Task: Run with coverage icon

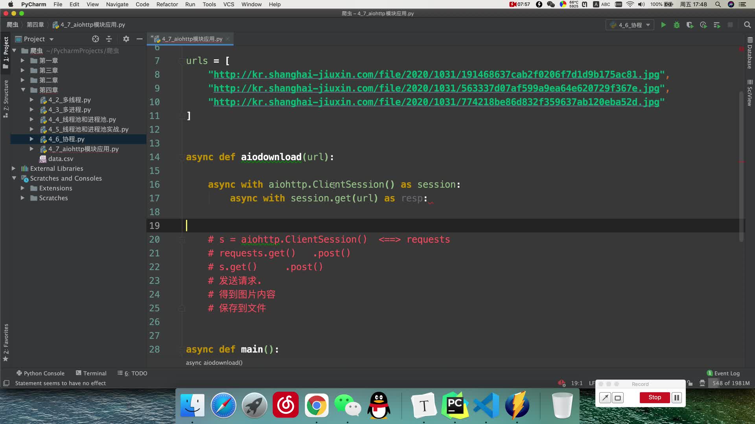Action: pyautogui.click(x=690, y=25)
